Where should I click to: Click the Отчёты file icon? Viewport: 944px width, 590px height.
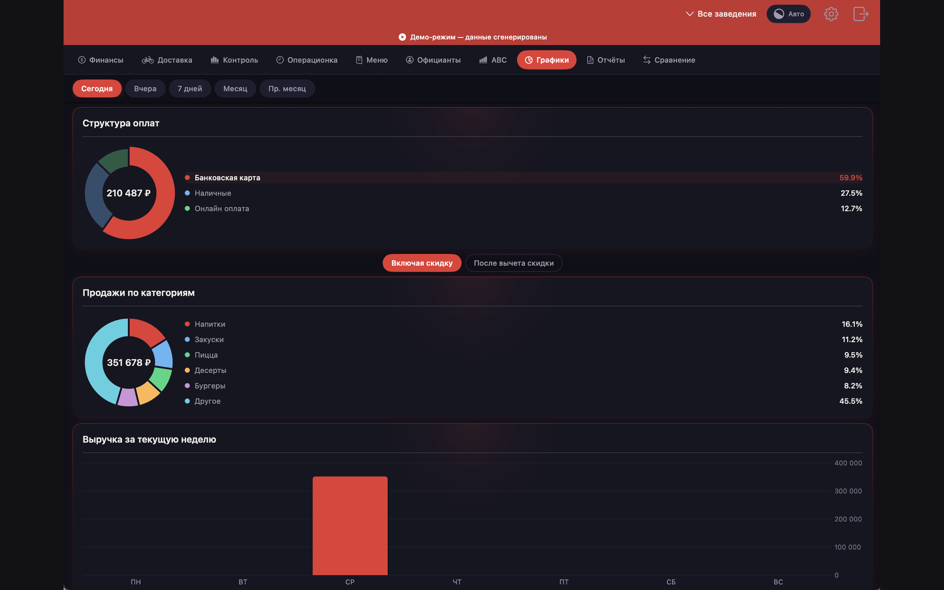[590, 60]
